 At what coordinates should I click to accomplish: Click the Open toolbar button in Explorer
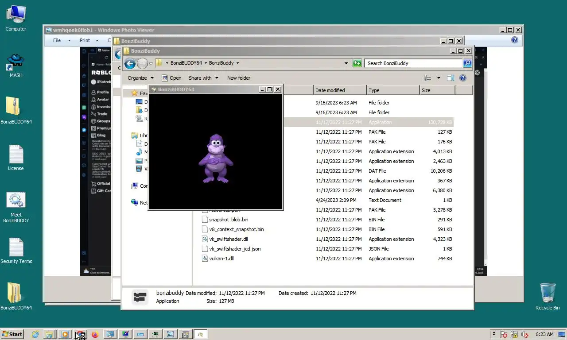coord(171,78)
